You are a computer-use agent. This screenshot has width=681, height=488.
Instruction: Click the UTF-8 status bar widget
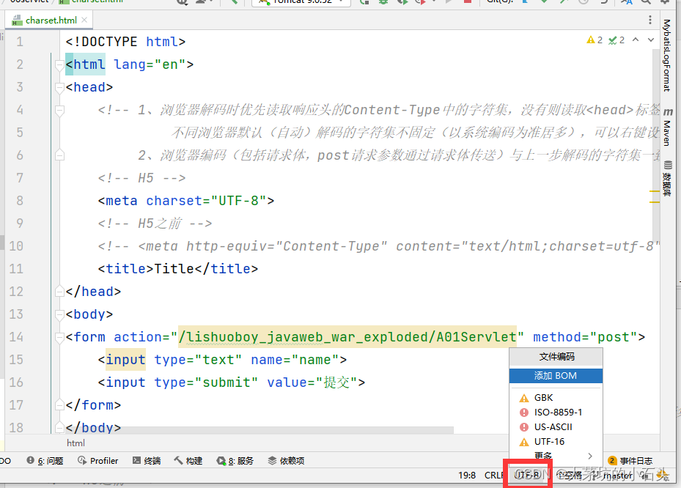528,475
